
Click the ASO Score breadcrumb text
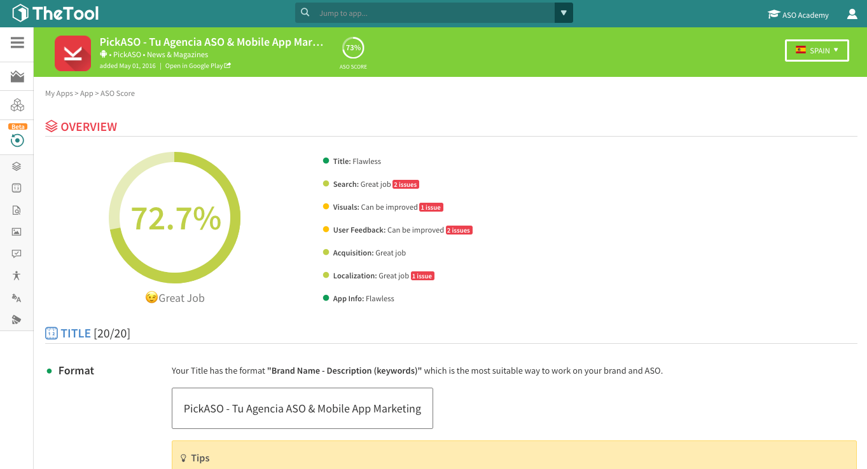[118, 93]
